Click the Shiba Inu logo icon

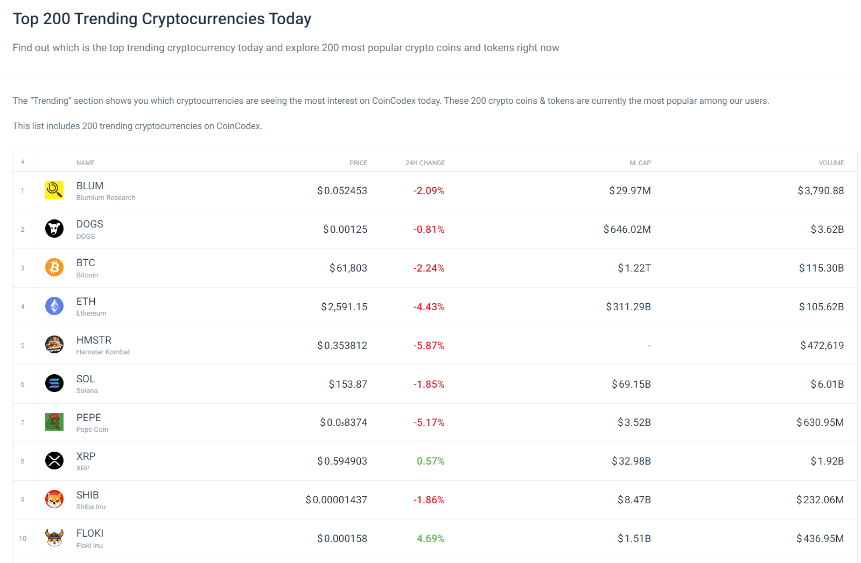click(x=54, y=500)
